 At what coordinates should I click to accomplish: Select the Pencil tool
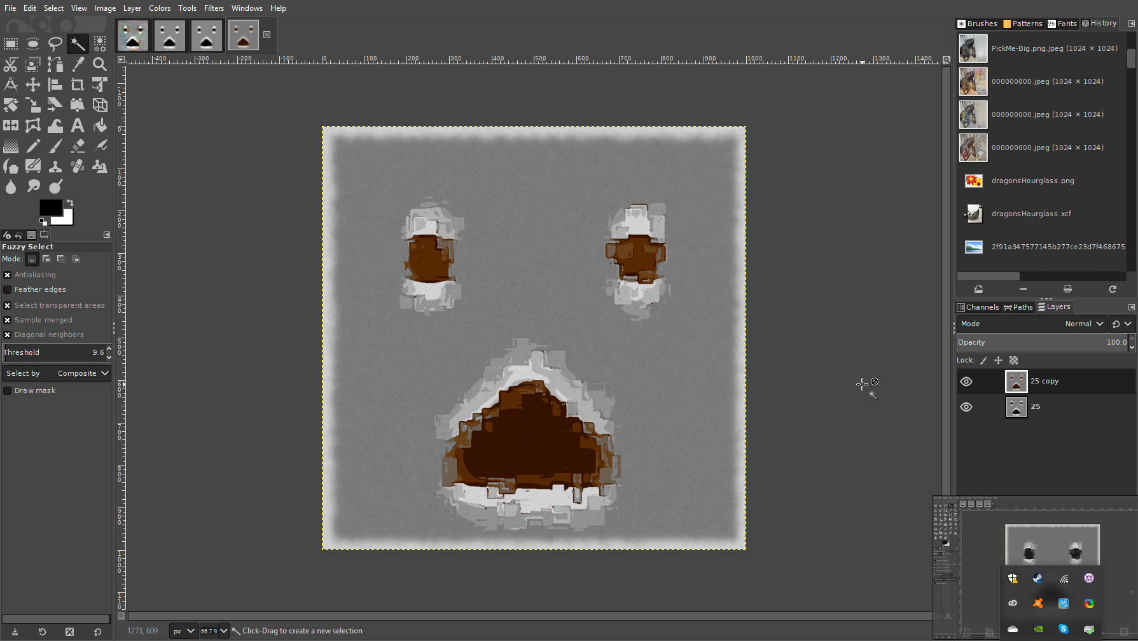pos(33,146)
